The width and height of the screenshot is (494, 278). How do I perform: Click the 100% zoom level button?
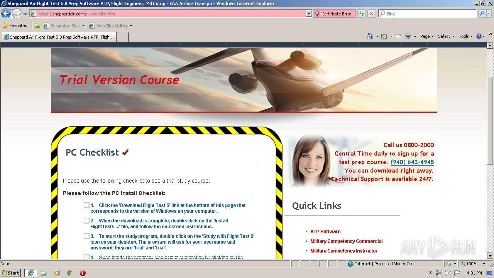coord(469,264)
